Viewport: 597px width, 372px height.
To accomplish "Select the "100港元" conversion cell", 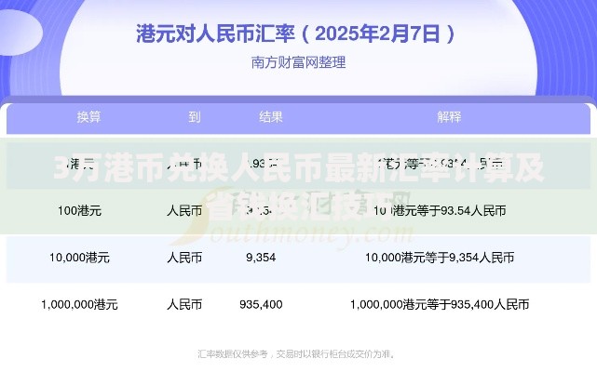I will (79, 211).
